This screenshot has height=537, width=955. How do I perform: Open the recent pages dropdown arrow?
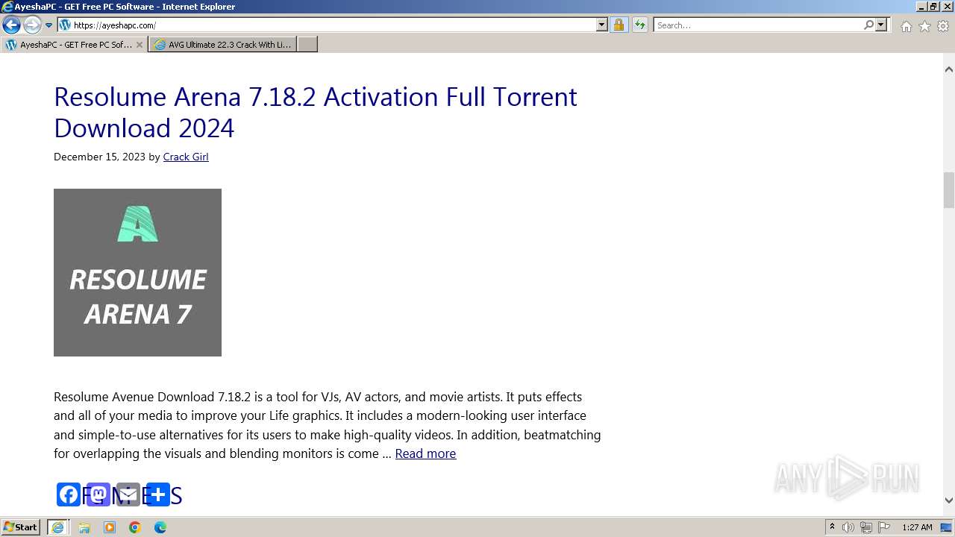[x=49, y=25]
